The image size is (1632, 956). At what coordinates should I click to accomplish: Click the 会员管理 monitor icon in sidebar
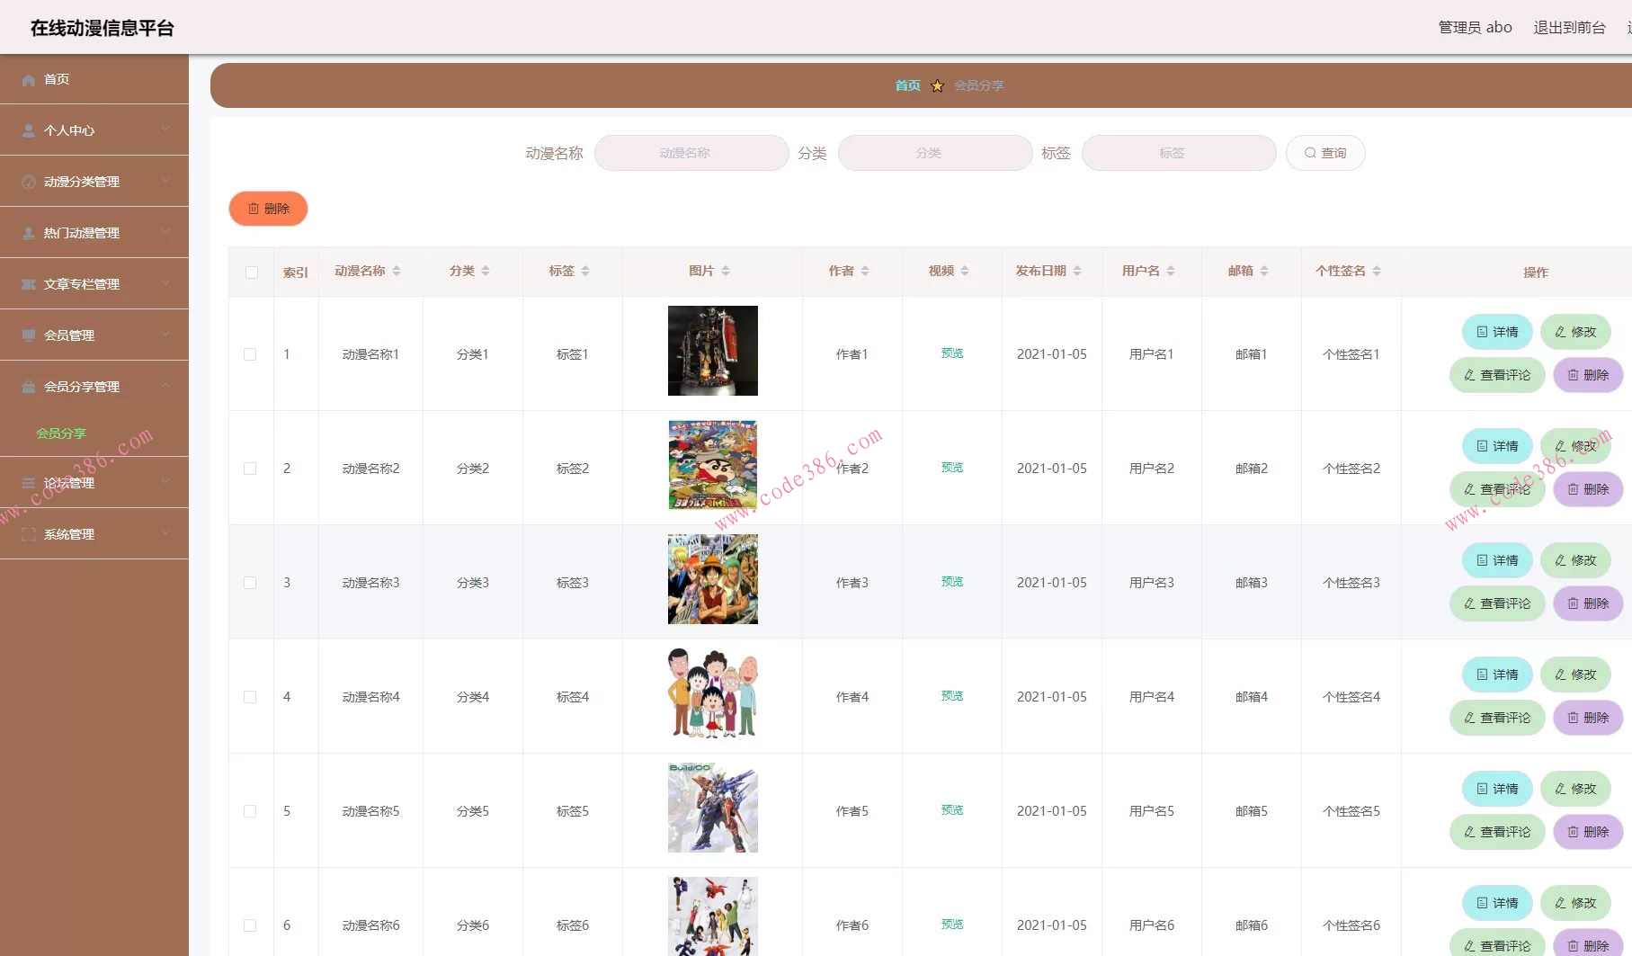[x=28, y=334]
